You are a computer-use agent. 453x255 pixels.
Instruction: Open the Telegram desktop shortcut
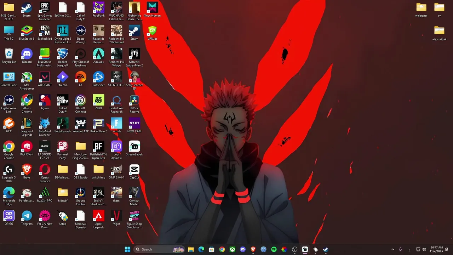(x=27, y=218)
